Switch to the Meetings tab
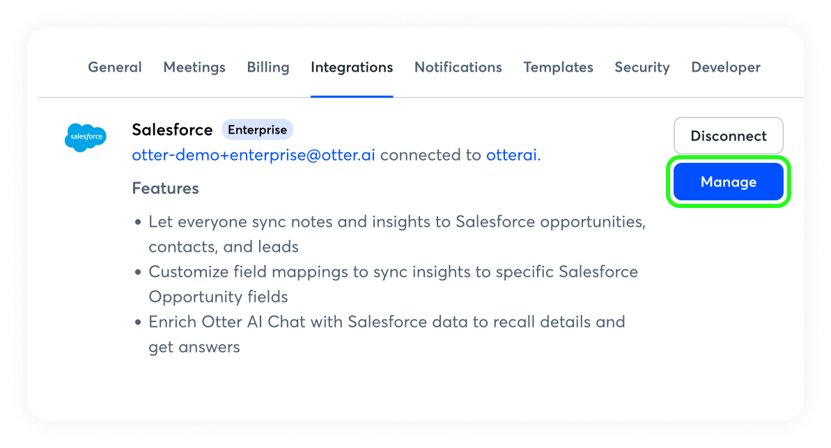 [x=194, y=67]
